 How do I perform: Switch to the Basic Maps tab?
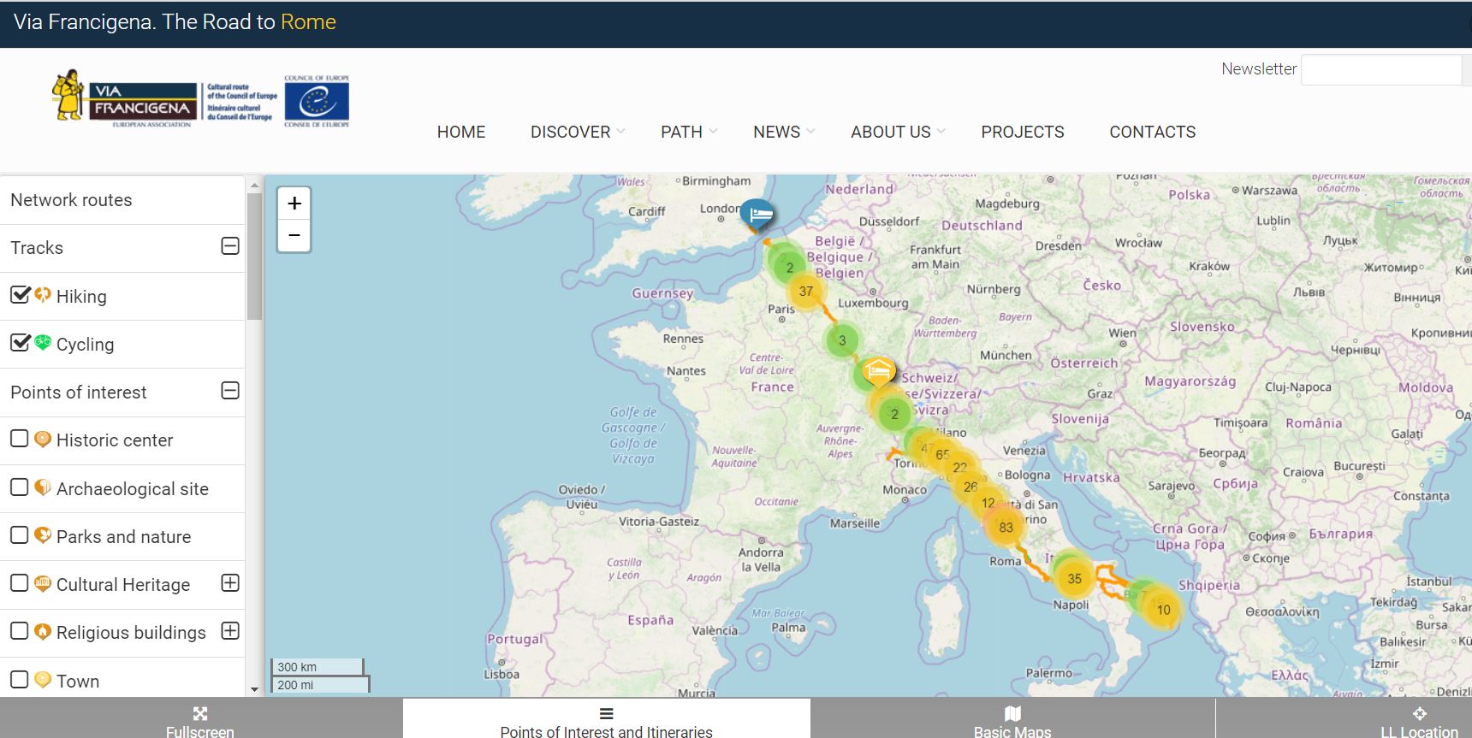click(x=1012, y=721)
